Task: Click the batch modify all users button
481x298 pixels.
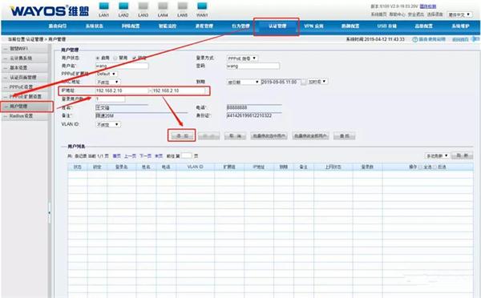Action: click(x=310, y=136)
